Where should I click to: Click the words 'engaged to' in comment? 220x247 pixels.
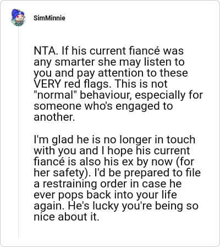pyautogui.click(x=144, y=106)
